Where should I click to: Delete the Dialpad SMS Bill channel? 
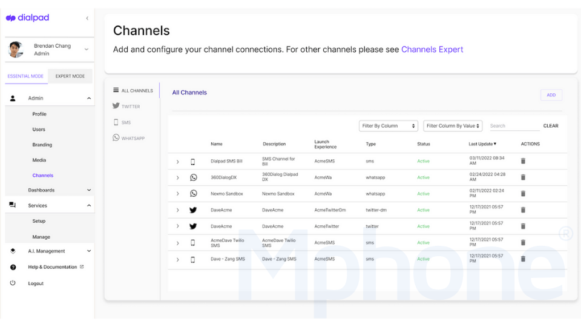(x=523, y=161)
